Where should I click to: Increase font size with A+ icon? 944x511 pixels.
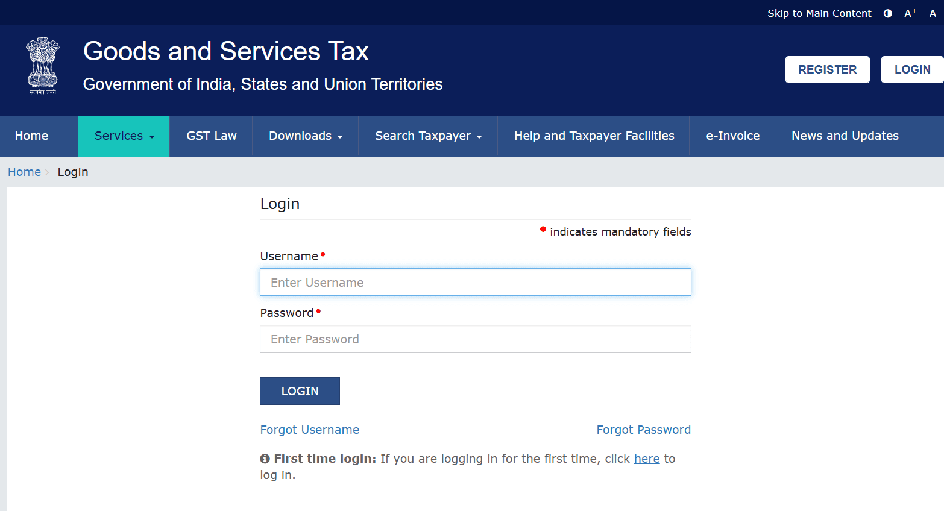[910, 13]
